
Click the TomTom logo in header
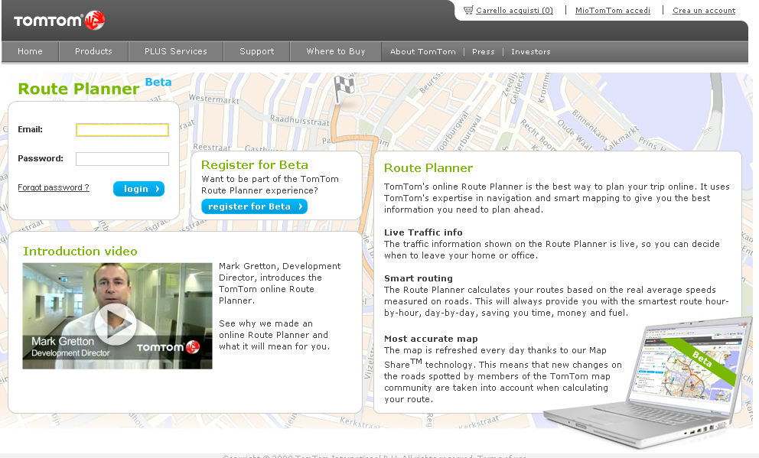point(59,21)
